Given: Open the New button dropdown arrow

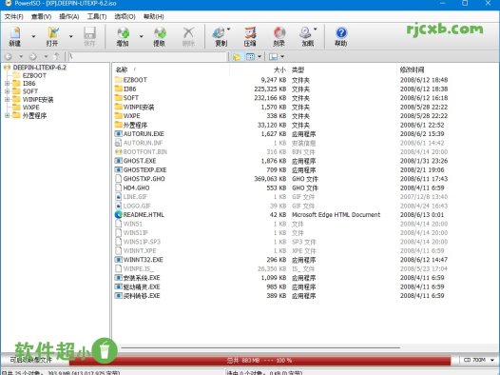Looking at the screenshot, I should tap(33, 36).
